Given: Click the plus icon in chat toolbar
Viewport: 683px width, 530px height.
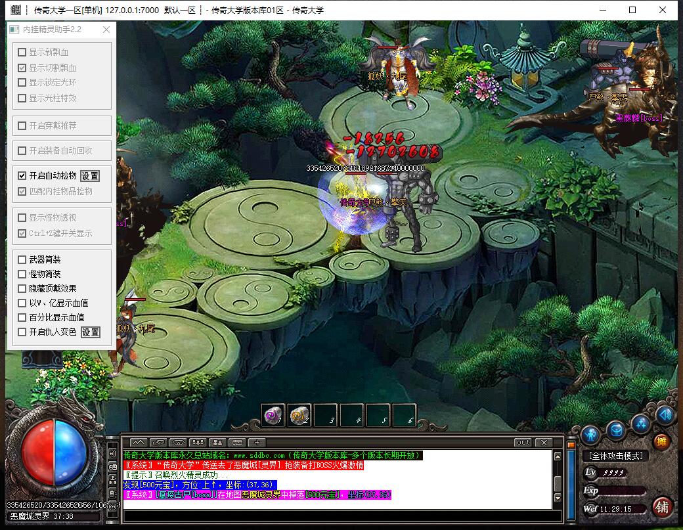Looking at the screenshot, I should pyautogui.click(x=257, y=443).
